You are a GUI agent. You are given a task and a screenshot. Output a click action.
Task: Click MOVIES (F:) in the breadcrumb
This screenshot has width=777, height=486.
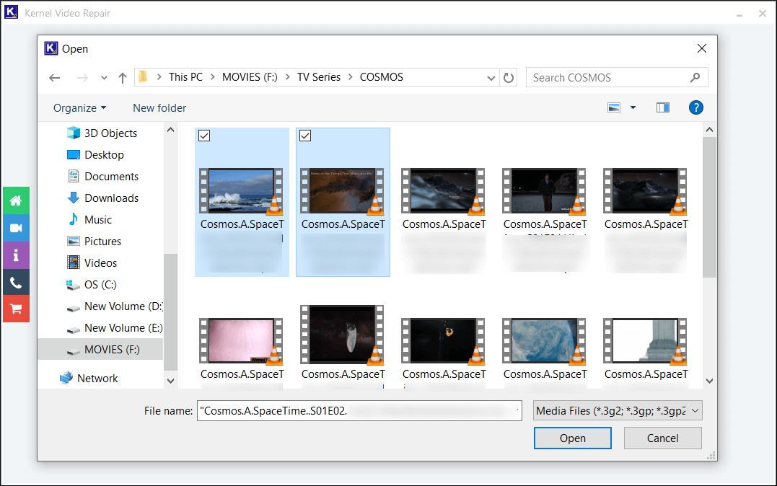[x=250, y=76]
